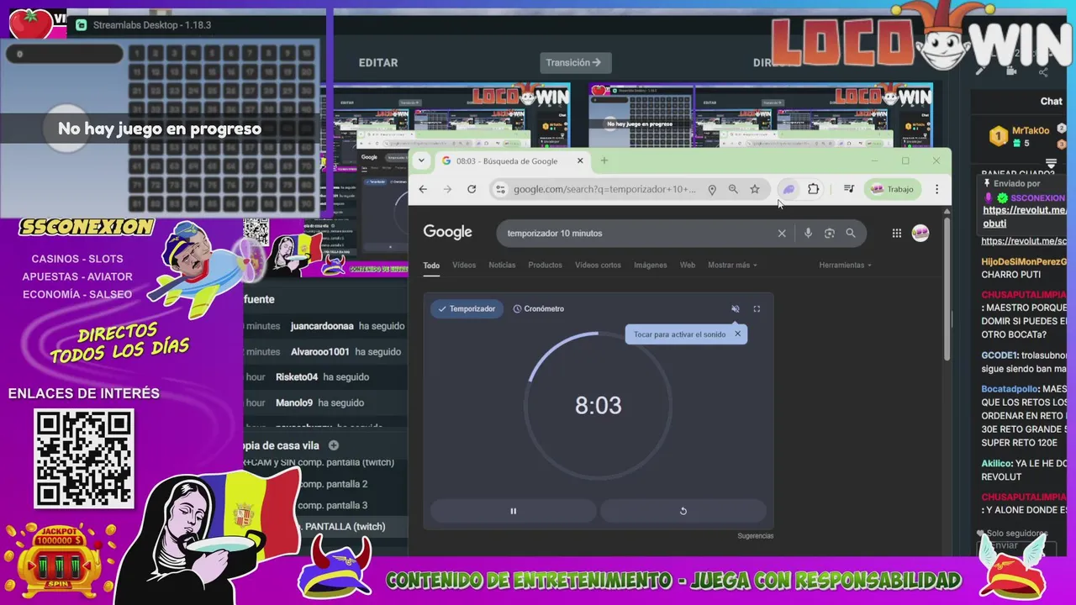This screenshot has height=605, width=1076.
Task: Click the chat message Enviar field
Action: pos(1016,546)
